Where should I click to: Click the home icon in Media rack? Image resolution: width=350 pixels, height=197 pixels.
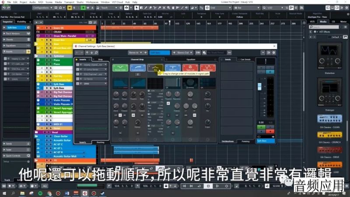315,32
